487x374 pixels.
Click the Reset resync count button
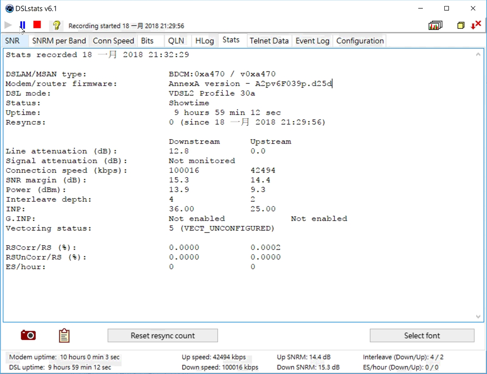coord(163,336)
